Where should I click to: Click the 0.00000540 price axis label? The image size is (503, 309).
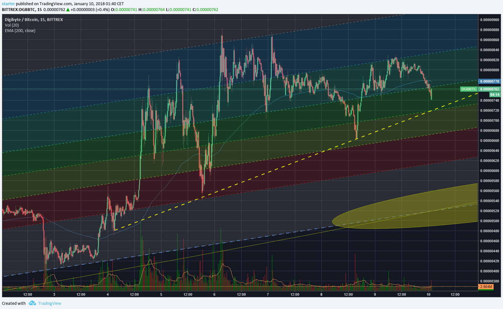490,201
